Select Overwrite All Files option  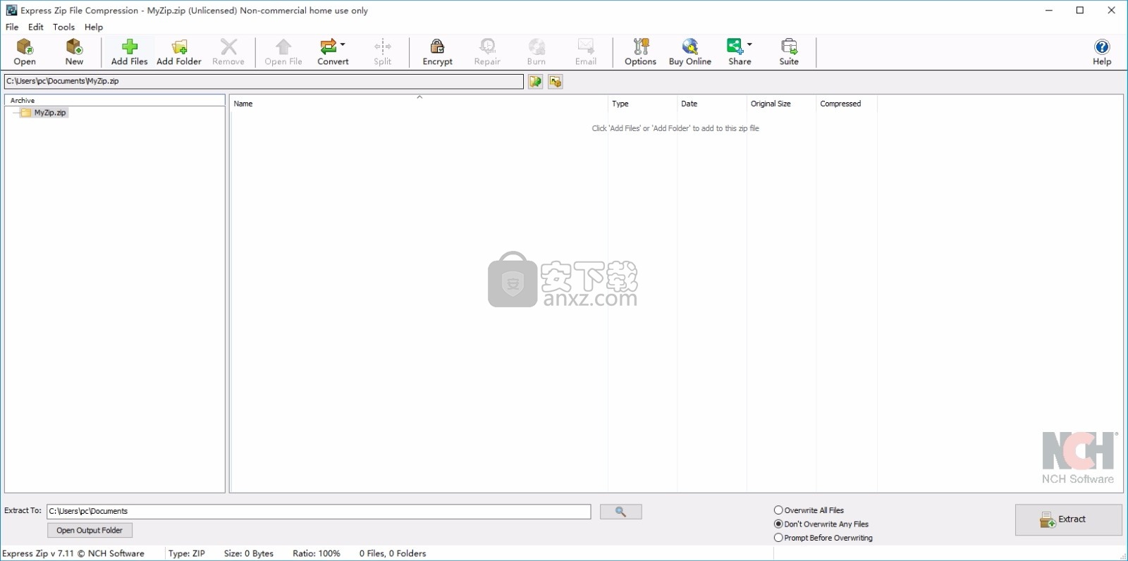[x=809, y=510]
